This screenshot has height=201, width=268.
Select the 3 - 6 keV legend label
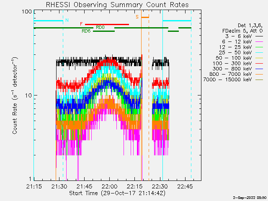tap(239, 36)
